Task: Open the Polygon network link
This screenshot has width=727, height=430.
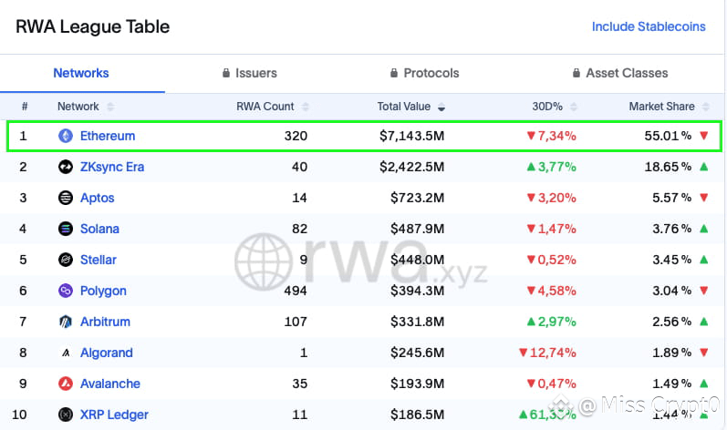Action: [x=103, y=291]
